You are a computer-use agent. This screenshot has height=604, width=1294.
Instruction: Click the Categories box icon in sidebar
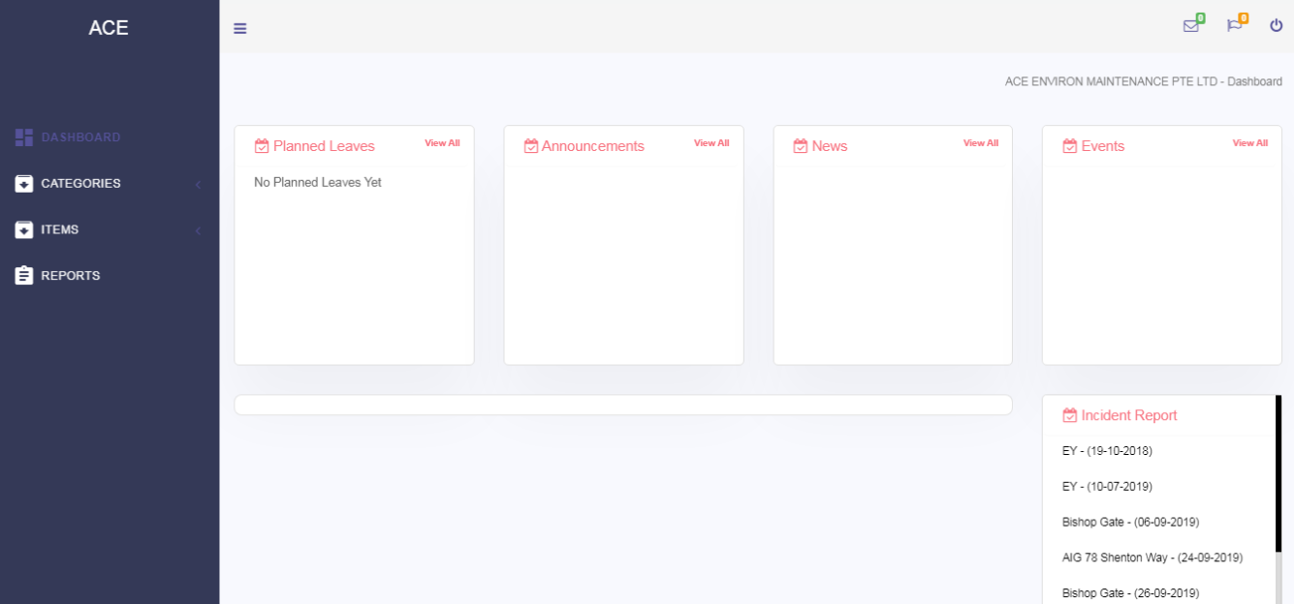(x=24, y=184)
